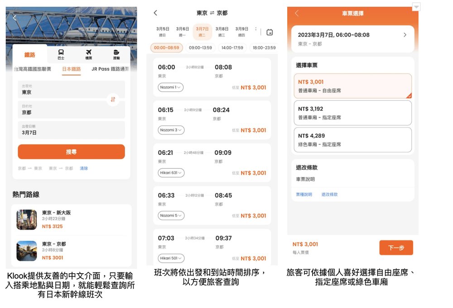Viewport: 453px width, 308px height.
Task: Click the 清除 clear history link
Action: [84, 168]
